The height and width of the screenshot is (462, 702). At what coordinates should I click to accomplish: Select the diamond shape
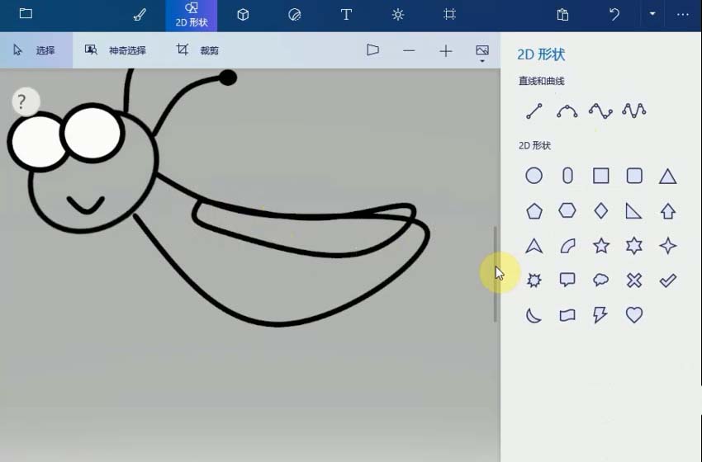600,210
